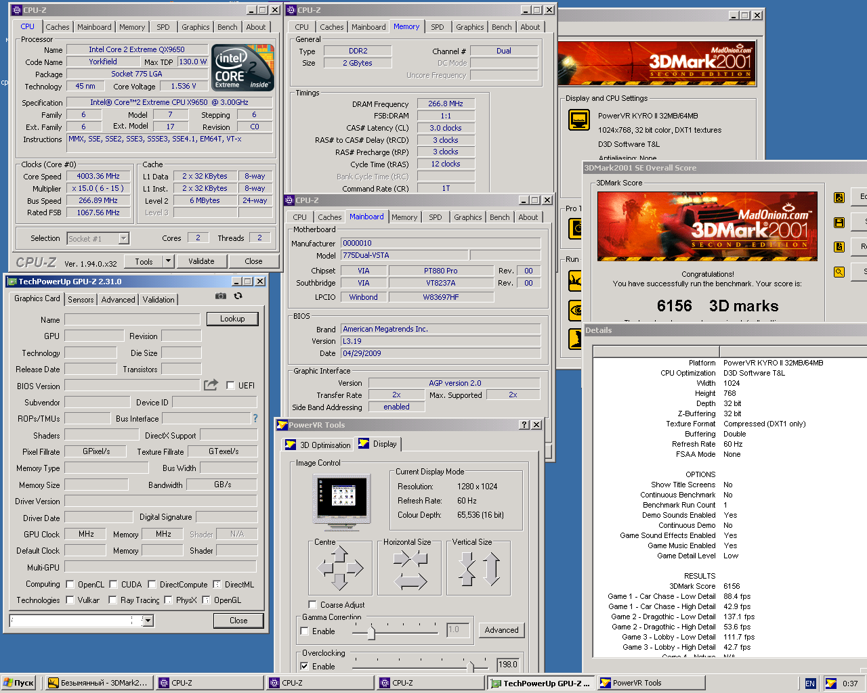The image size is (867, 693).
Task: Open the Graphics tab in CPU-Z Mainboard window
Action: click(468, 217)
